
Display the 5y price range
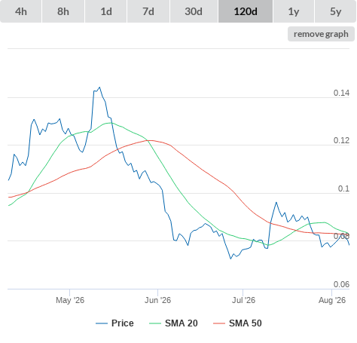(335, 11)
